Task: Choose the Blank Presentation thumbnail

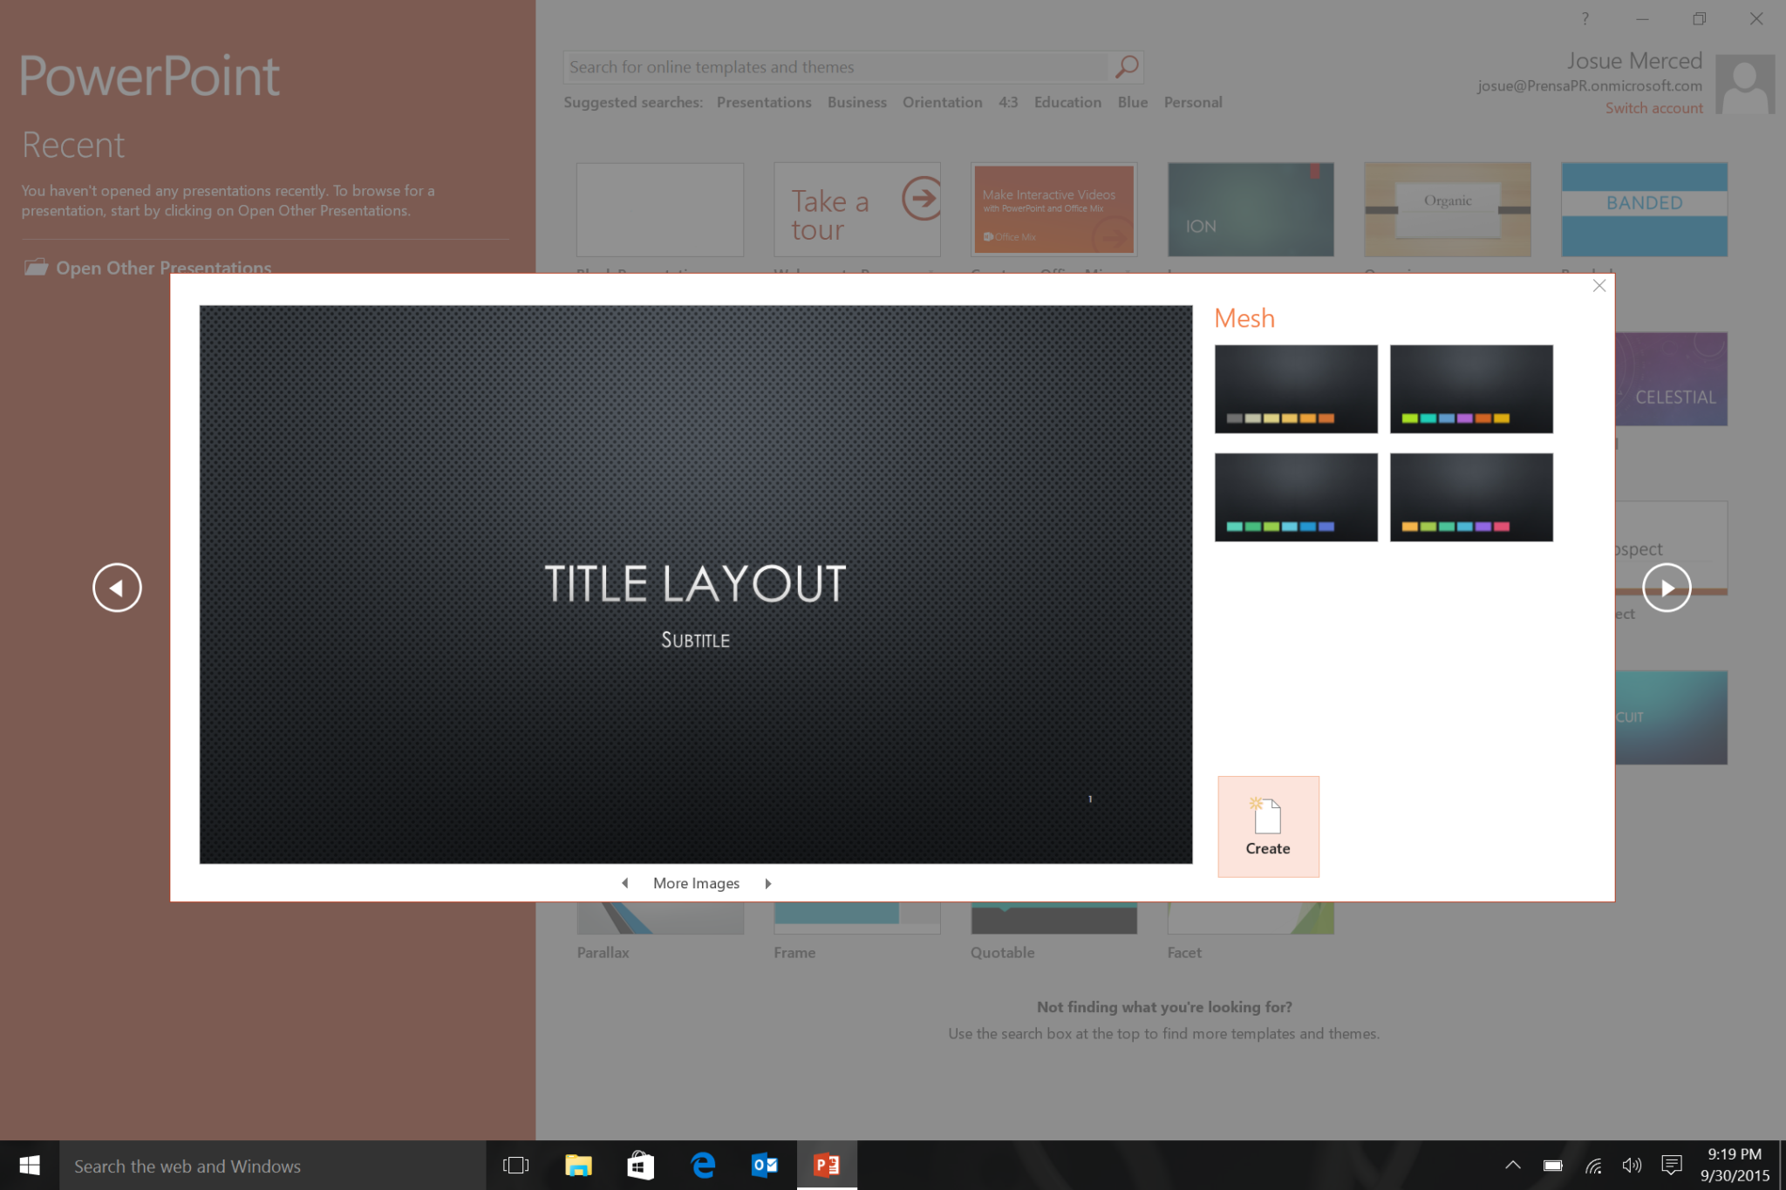Action: click(660, 209)
